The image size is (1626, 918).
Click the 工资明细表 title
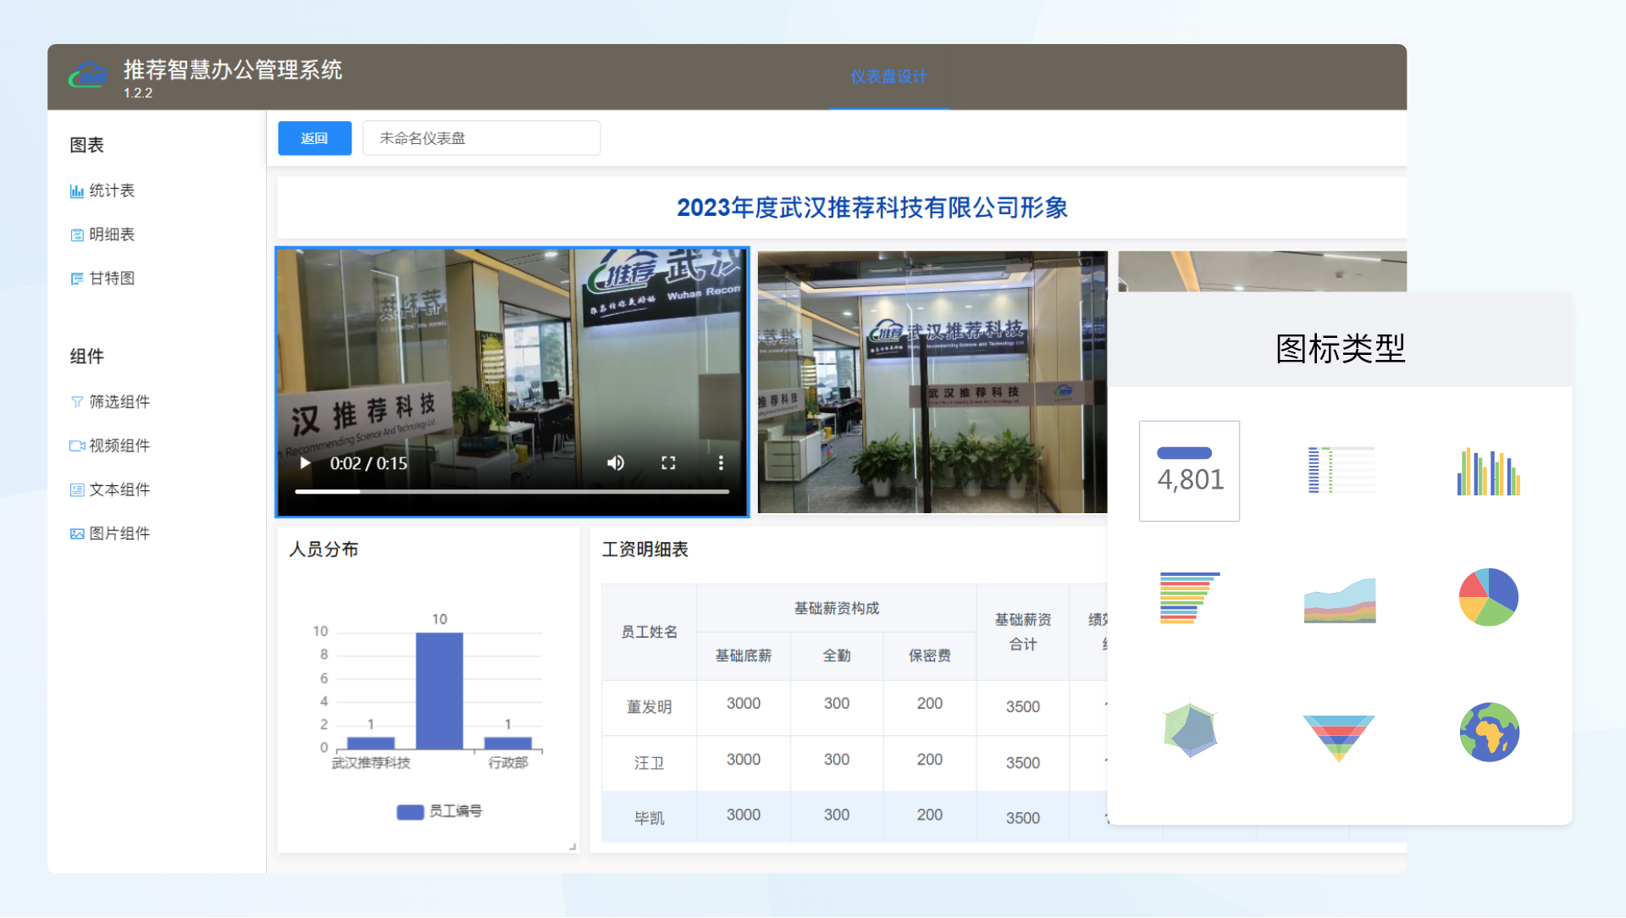coord(644,550)
